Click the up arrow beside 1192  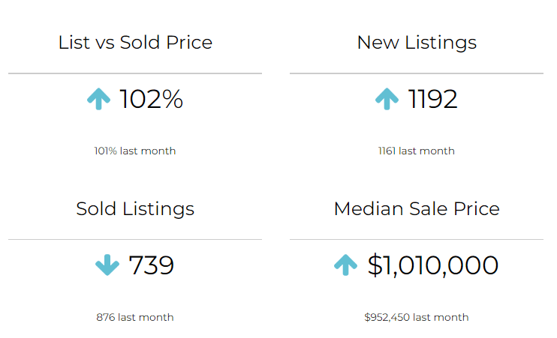click(x=387, y=99)
